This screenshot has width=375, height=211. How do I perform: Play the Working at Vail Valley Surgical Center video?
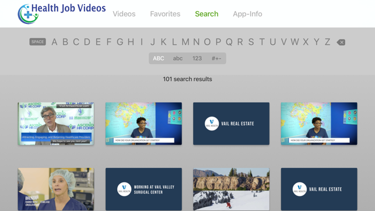(143, 189)
